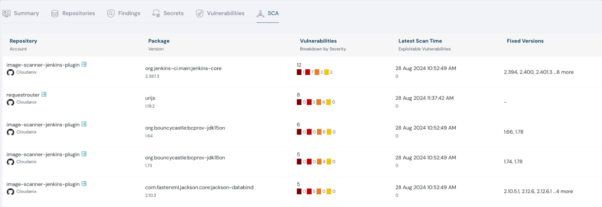Click the org.bouncycastle:bcprov-jdk15on package name
This screenshot has width=602, height=207.
point(185,128)
